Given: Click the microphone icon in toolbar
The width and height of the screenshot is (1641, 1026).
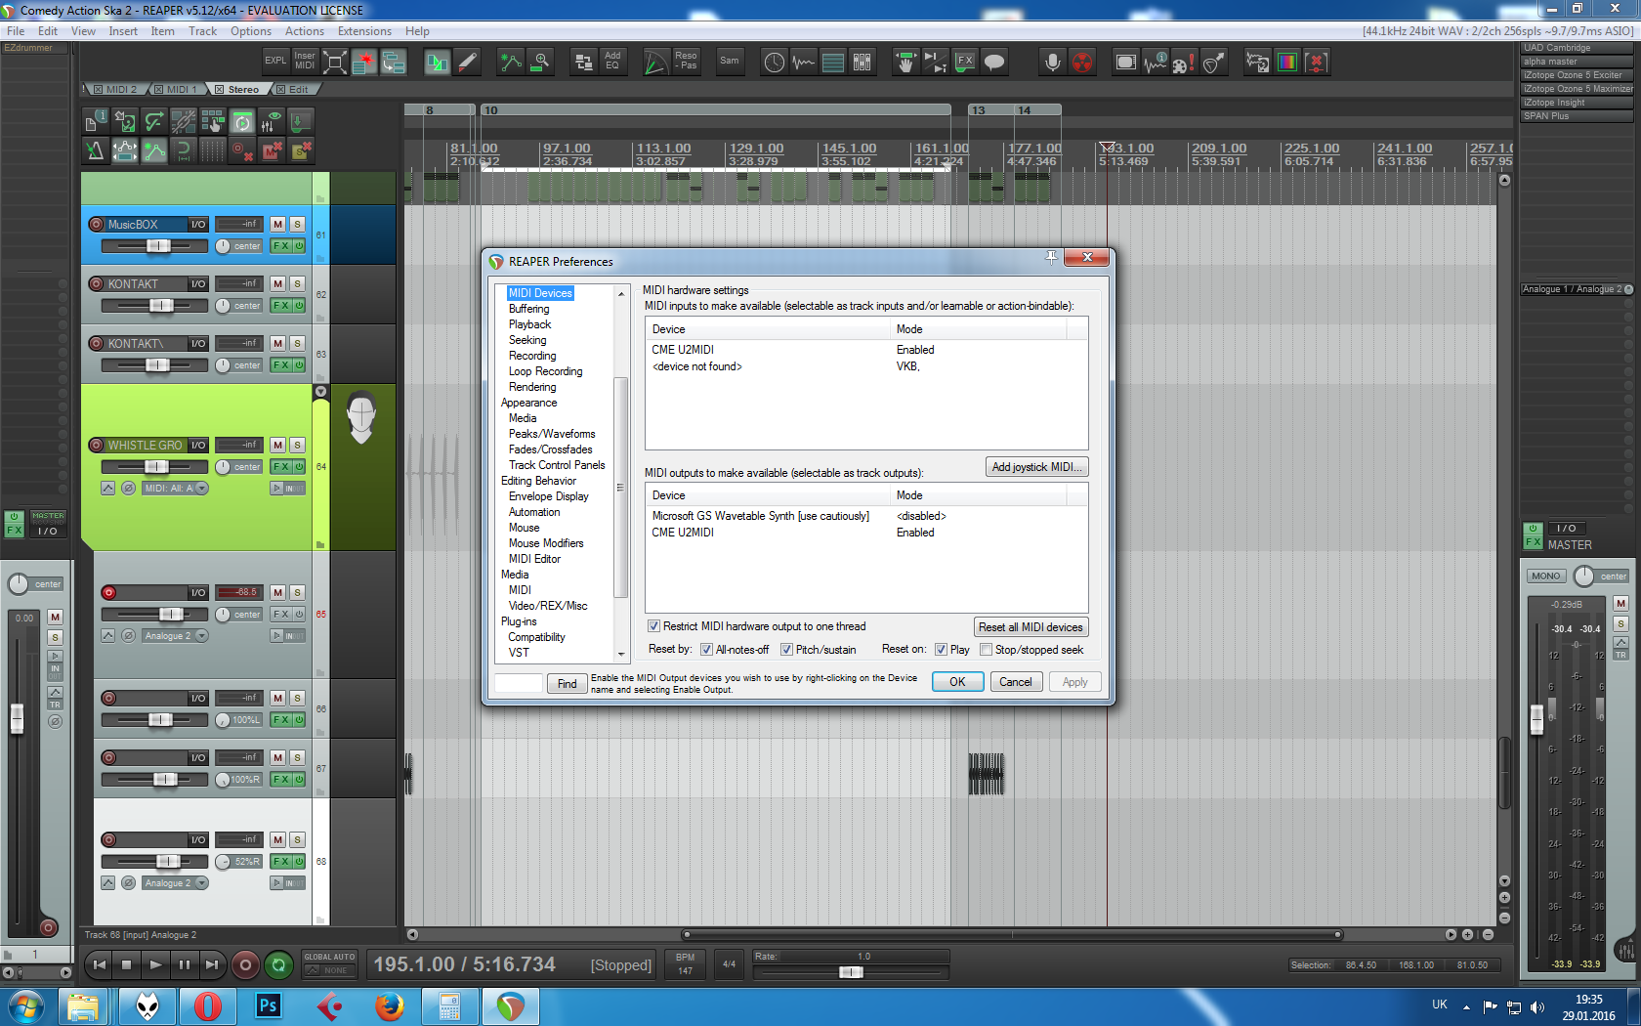Looking at the screenshot, I should (1053, 62).
